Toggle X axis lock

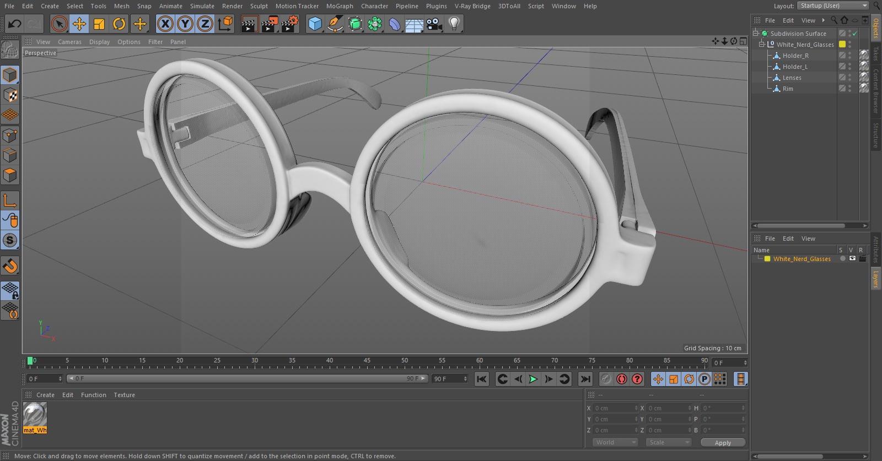point(165,24)
